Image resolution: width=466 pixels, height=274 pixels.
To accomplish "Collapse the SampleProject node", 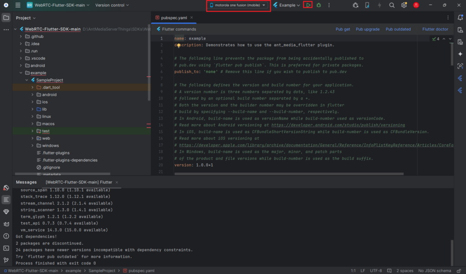I will [27, 80].
